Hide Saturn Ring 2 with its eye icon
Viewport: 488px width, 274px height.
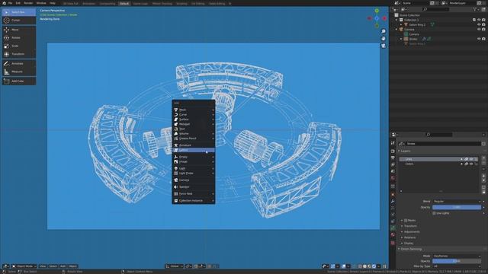479,24
